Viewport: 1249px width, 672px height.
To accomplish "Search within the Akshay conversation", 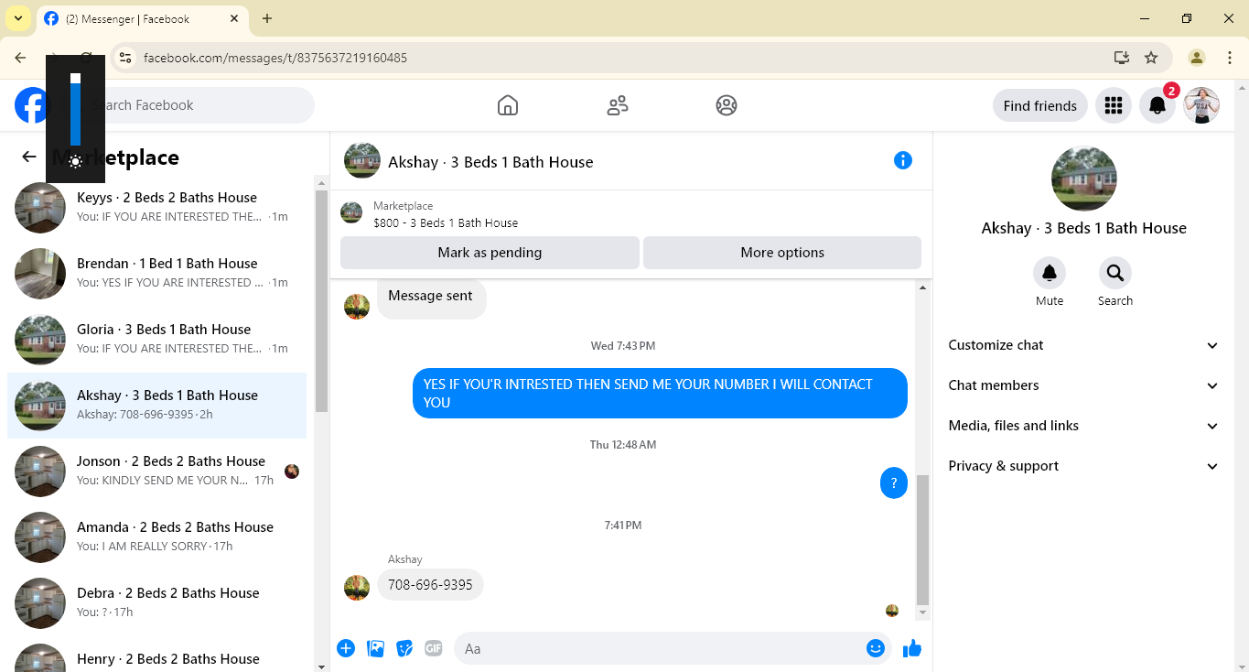I will pos(1115,273).
